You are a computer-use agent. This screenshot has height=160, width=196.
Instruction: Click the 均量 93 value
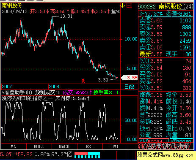tap(179, 135)
